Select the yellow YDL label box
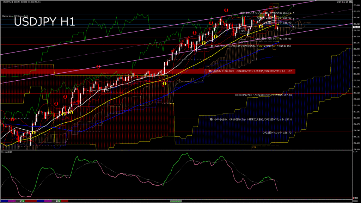361x203 pixels. pyautogui.click(x=261, y=47)
